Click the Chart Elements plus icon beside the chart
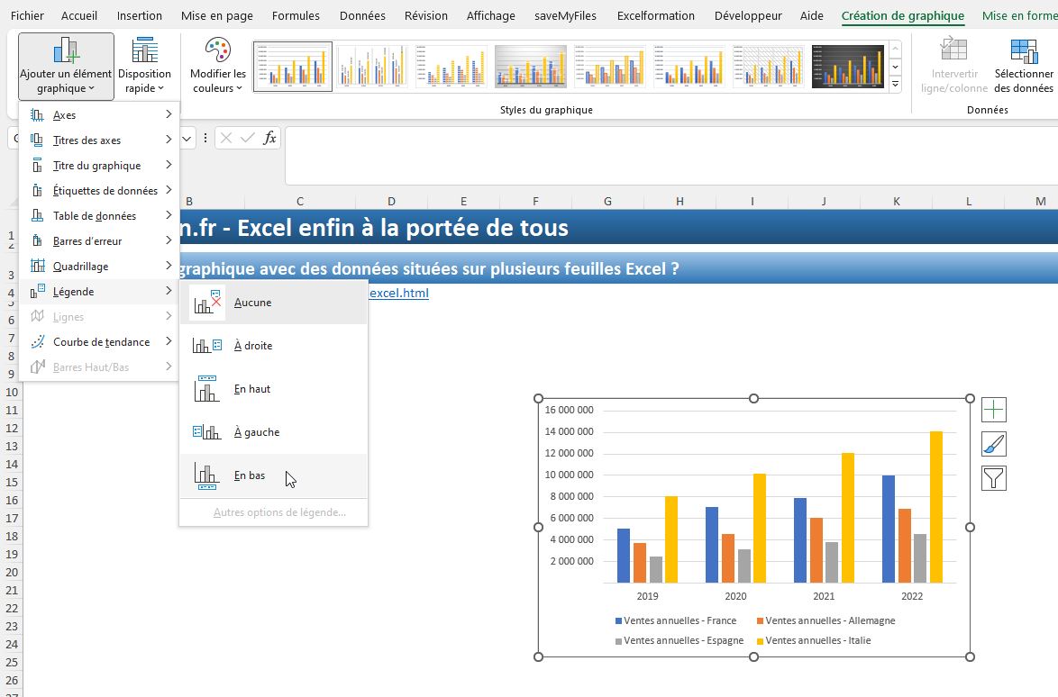 tap(993, 409)
